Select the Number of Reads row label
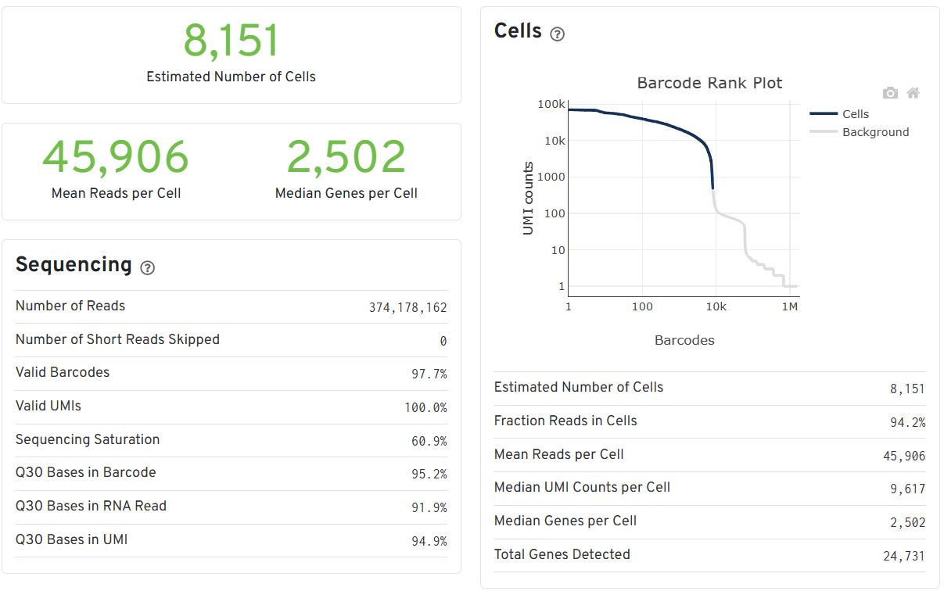 70,306
